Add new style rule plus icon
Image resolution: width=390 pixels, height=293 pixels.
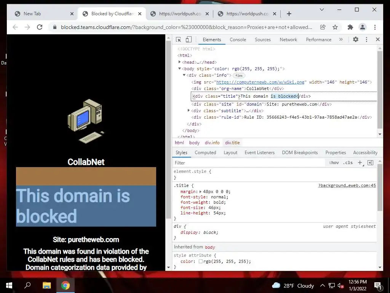click(360, 163)
